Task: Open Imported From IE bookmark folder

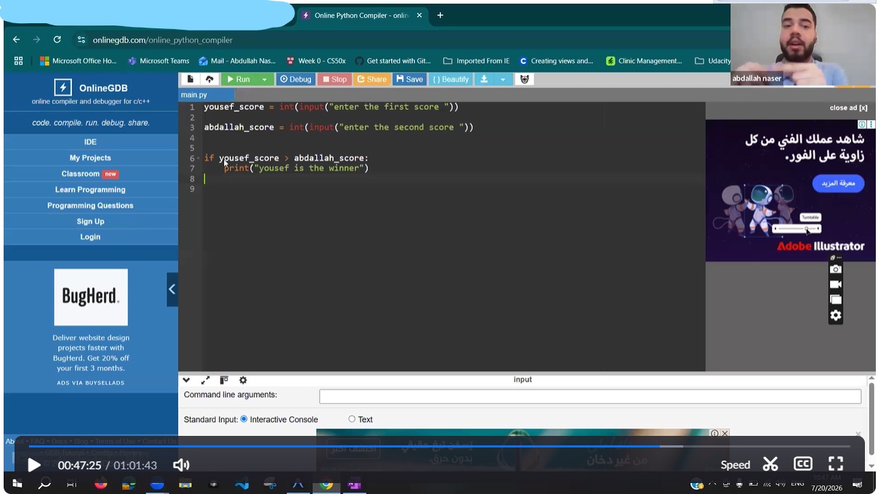Action: tap(477, 61)
